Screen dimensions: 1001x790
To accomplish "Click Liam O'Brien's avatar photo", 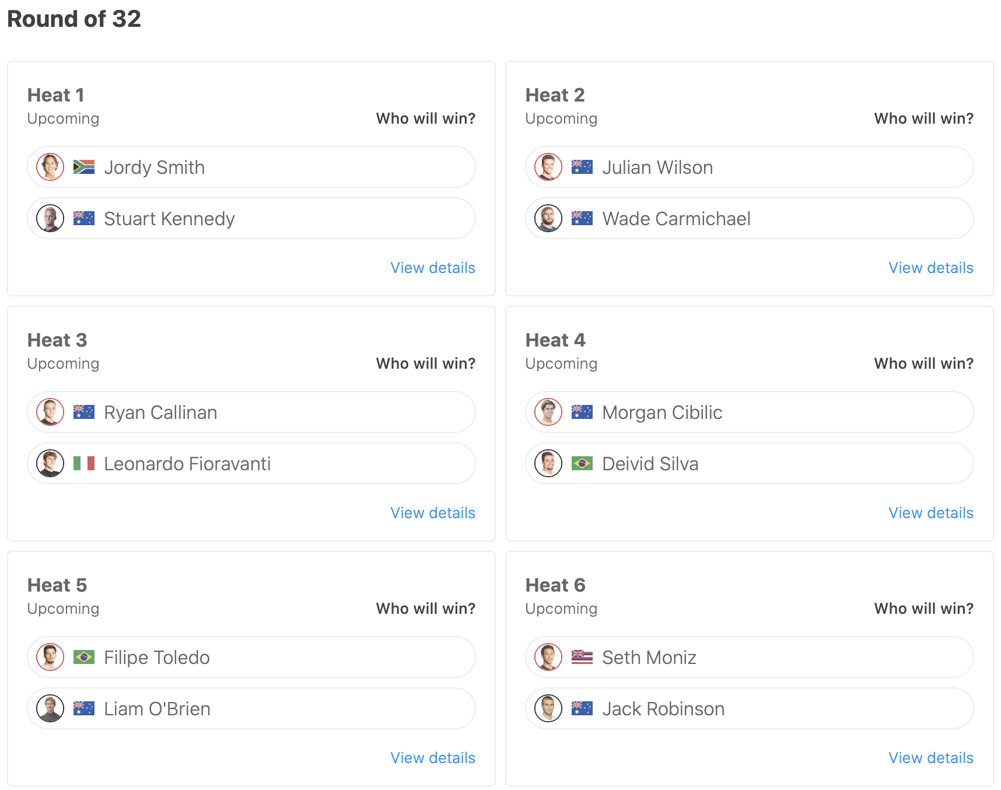I will click(50, 709).
